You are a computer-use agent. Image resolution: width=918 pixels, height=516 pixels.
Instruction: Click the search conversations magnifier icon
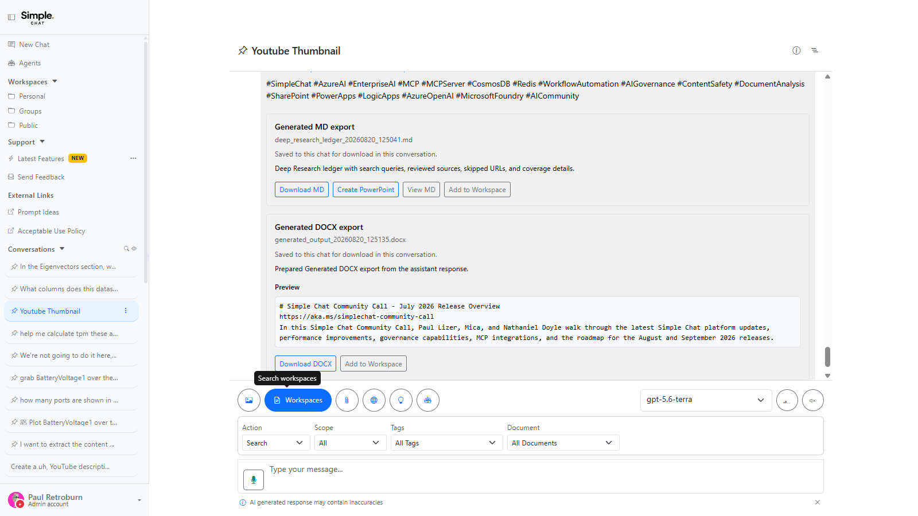coord(126,249)
